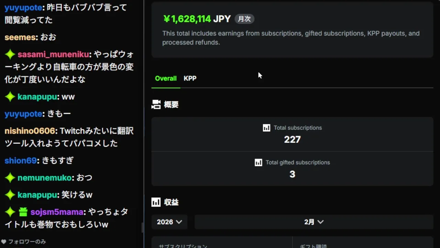Switch to the KPP tab
The image size is (440, 248).
[x=190, y=79]
